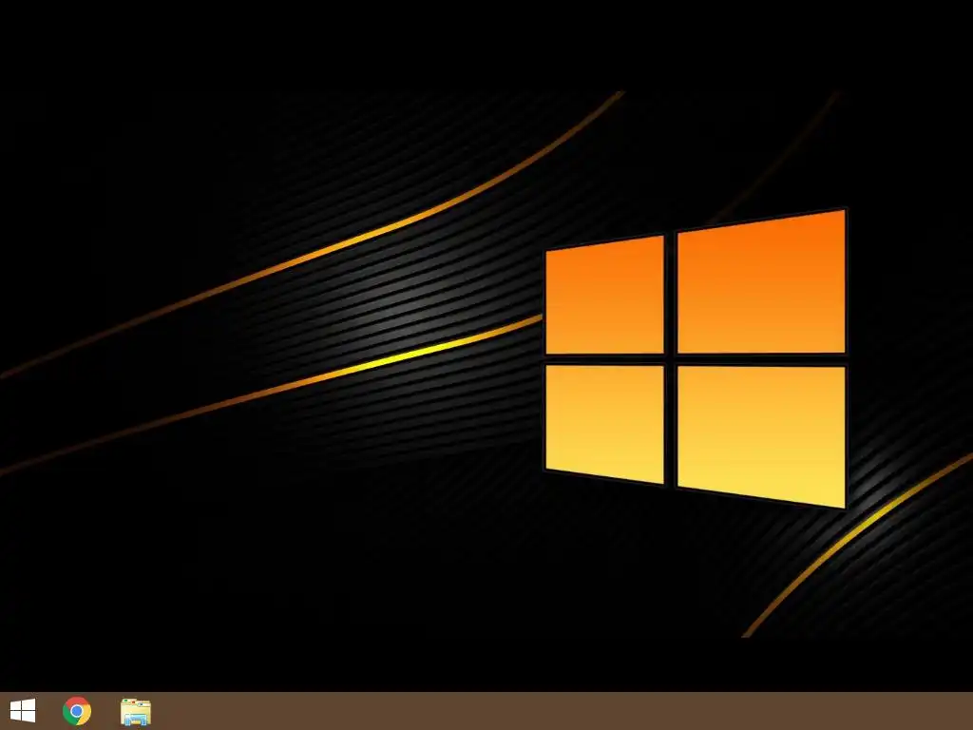The width and height of the screenshot is (973, 730).
Task: Open File Explorer from the taskbar
Action: tap(135, 711)
